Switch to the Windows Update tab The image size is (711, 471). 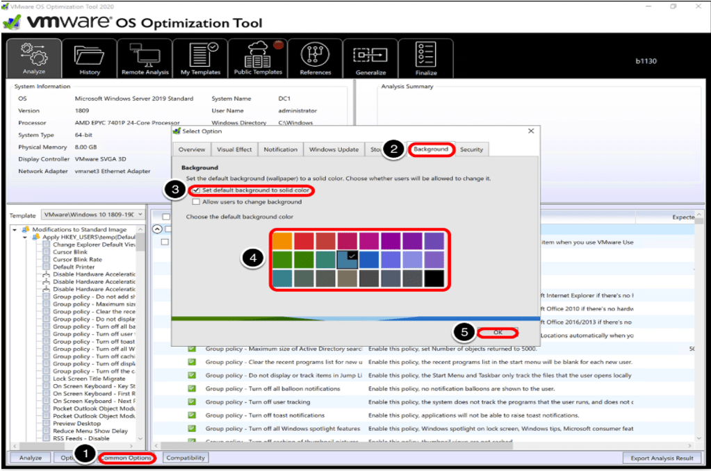tap(334, 149)
